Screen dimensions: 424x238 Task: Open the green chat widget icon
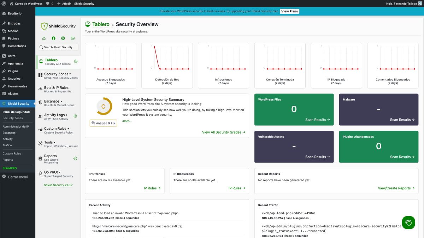(x=408, y=222)
